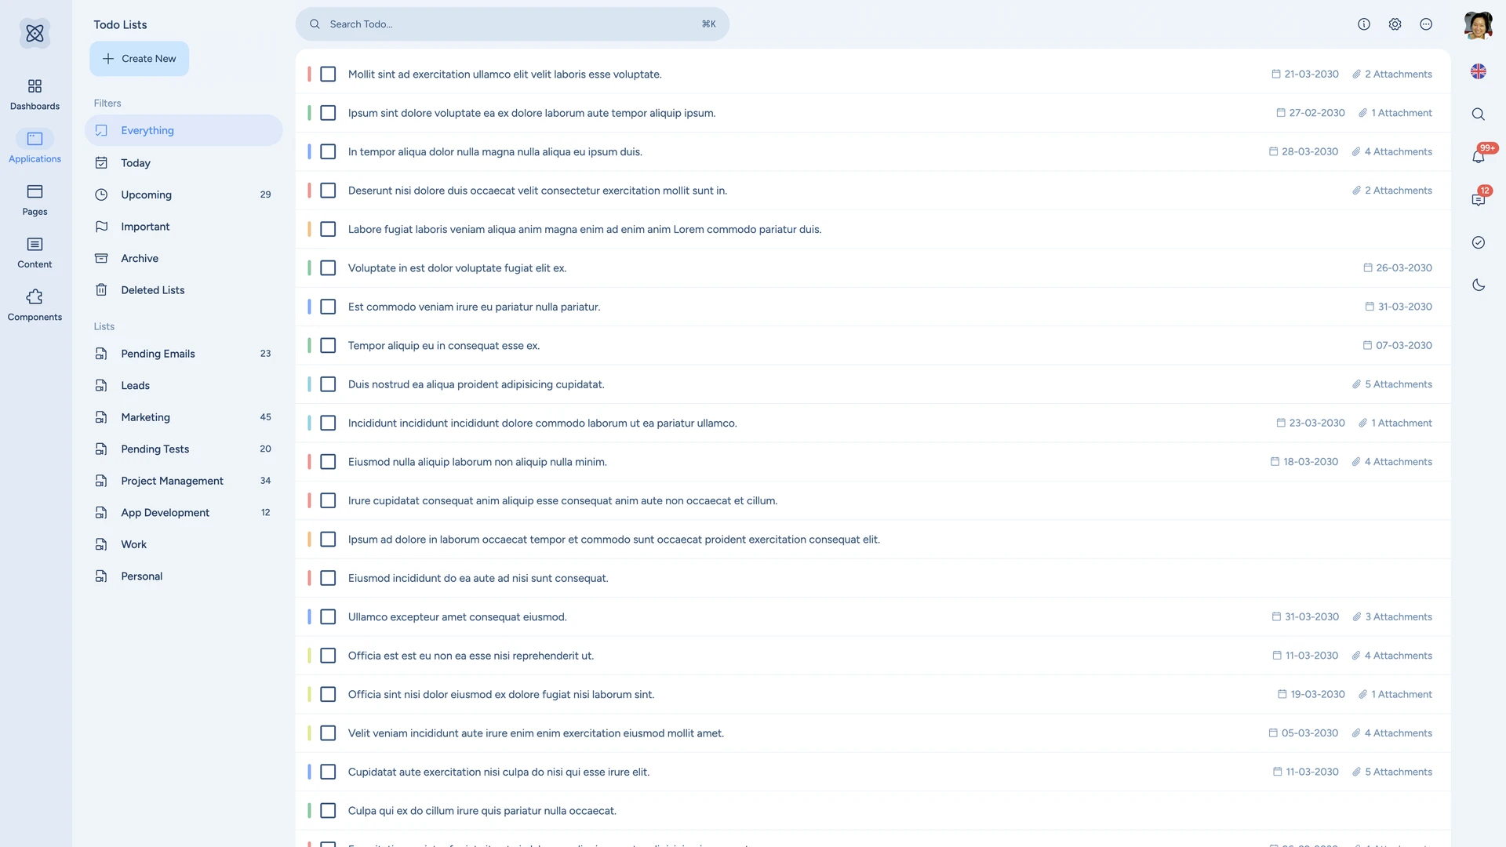Check the 'Cupidatat aute exercitation nisi' todo
Viewport: 1506px width, 847px height.
[328, 772]
